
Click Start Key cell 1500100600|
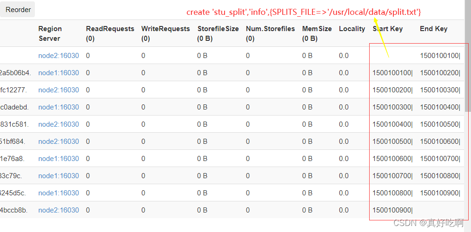[392, 159]
